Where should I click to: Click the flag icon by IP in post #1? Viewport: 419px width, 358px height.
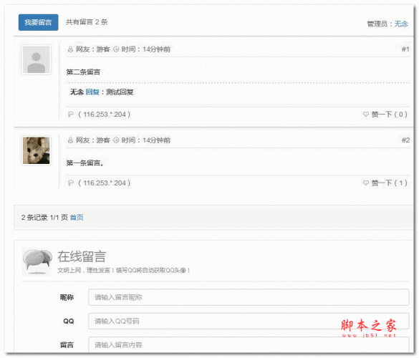70,115
